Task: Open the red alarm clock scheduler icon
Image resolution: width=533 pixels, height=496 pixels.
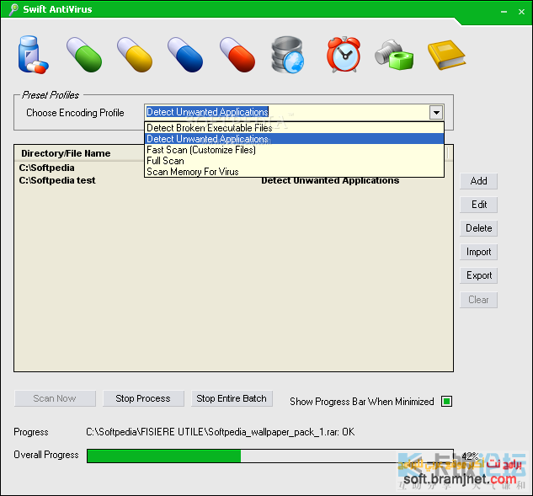Action: click(x=344, y=55)
